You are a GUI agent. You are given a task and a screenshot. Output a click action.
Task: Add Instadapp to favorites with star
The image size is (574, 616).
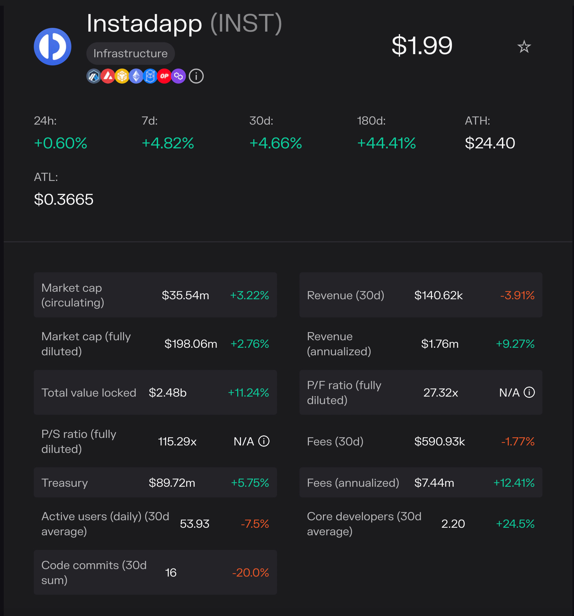pos(524,47)
